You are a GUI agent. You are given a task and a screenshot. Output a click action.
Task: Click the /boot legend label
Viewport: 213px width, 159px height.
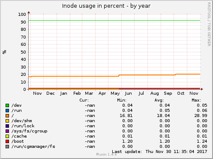coord(18,141)
